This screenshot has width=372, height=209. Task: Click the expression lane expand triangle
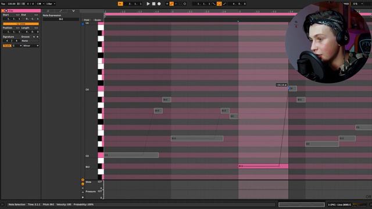83,197
